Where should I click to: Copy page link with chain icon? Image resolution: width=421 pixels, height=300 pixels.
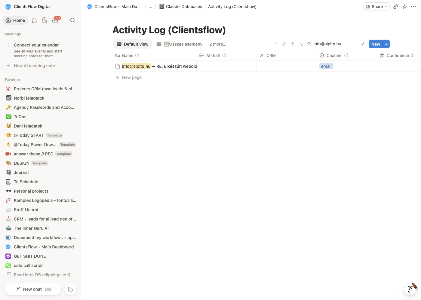(x=396, y=7)
